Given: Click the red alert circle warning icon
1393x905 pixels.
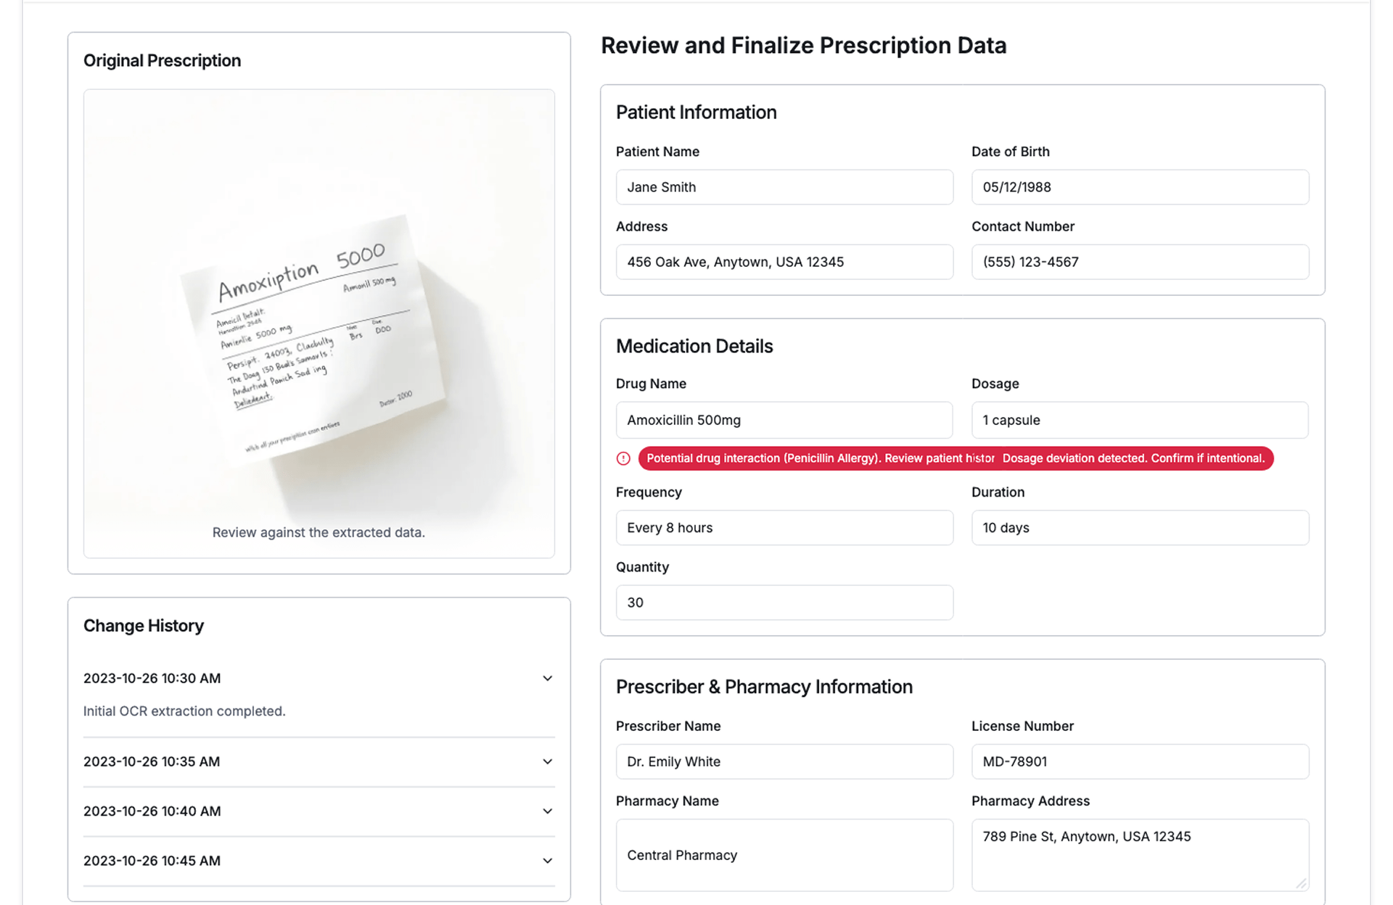Looking at the screenshot, I should [623, 458].
